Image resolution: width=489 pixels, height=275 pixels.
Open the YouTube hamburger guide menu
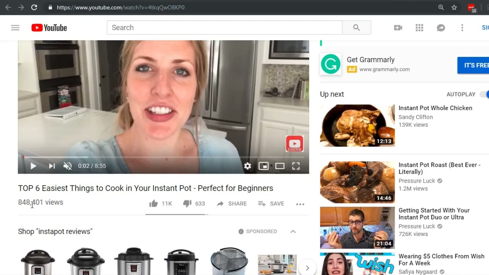(x=15, y=27)
